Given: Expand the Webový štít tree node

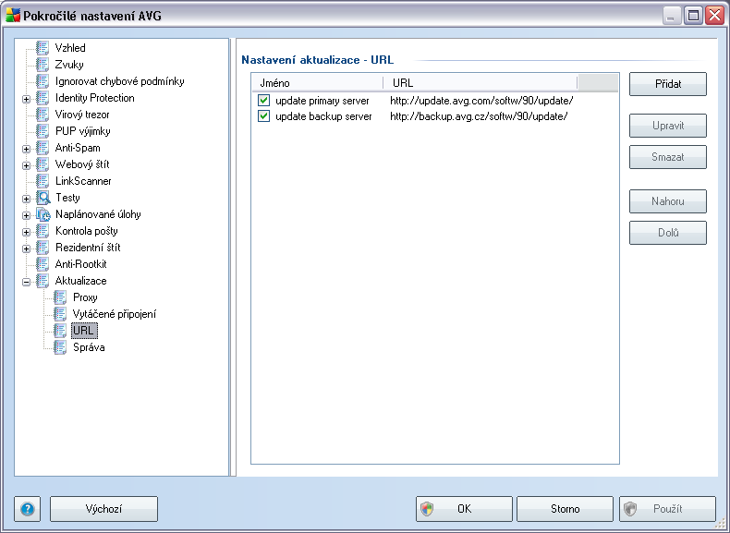Looking at the screenshot, I should (x=26, y=165).
